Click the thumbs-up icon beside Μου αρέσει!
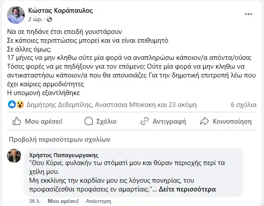The image size is (264, 206). point(17,121)
